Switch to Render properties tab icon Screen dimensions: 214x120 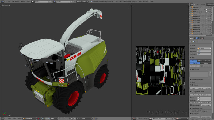[x=195, y=38]
